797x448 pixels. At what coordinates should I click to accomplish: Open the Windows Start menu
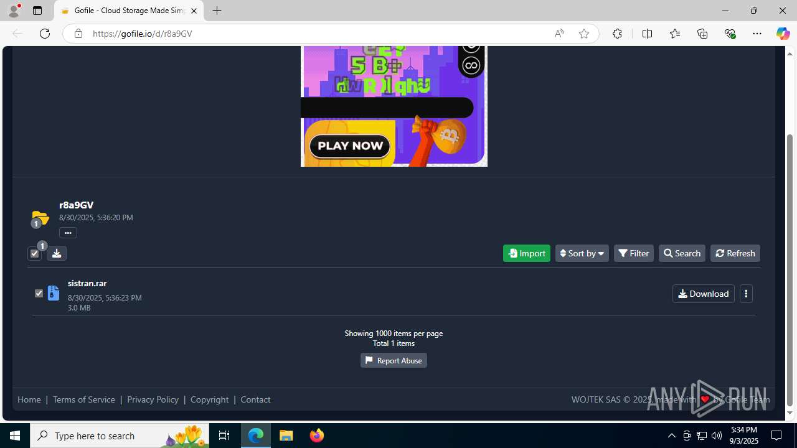tap(15, 436)
